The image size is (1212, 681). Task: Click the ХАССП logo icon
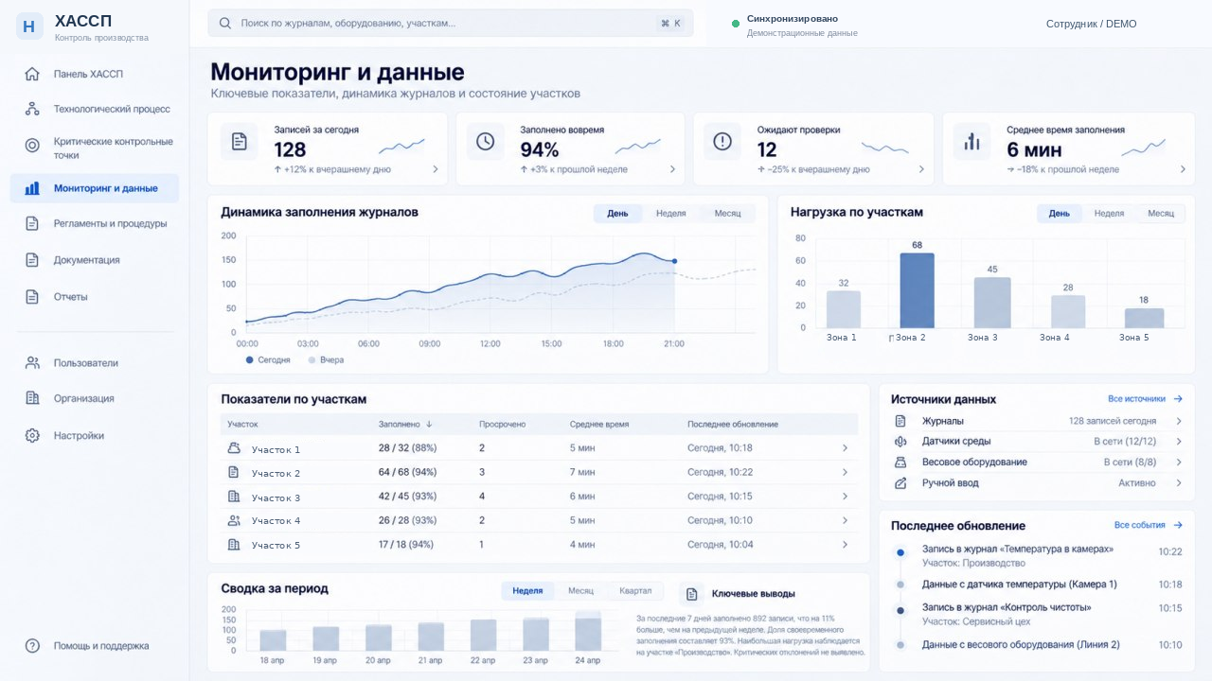point(29,26)
